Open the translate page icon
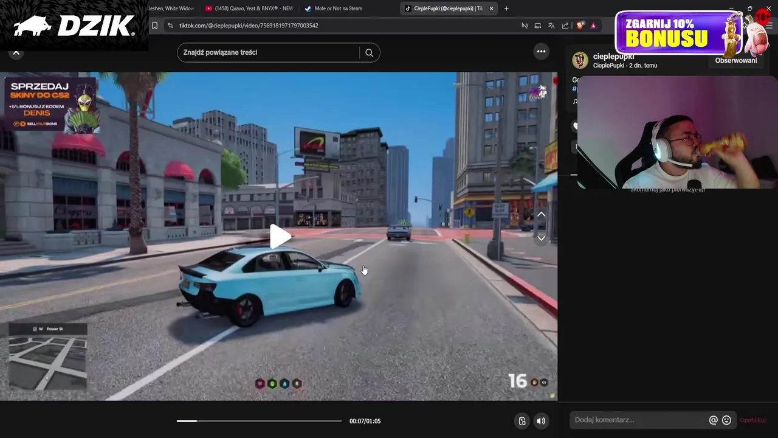 coord(551,26)
